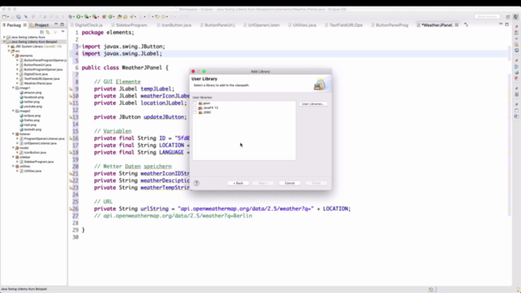Check the JavaFX 12 library checkbox
The height and width of the screenshot is (293, 521).
pos(195,108)
